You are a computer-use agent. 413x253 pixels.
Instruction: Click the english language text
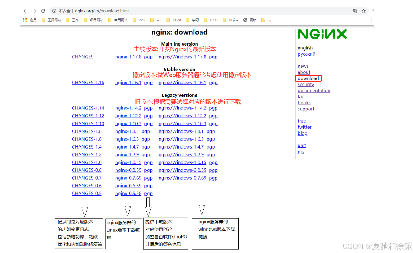tap(305, 48)
